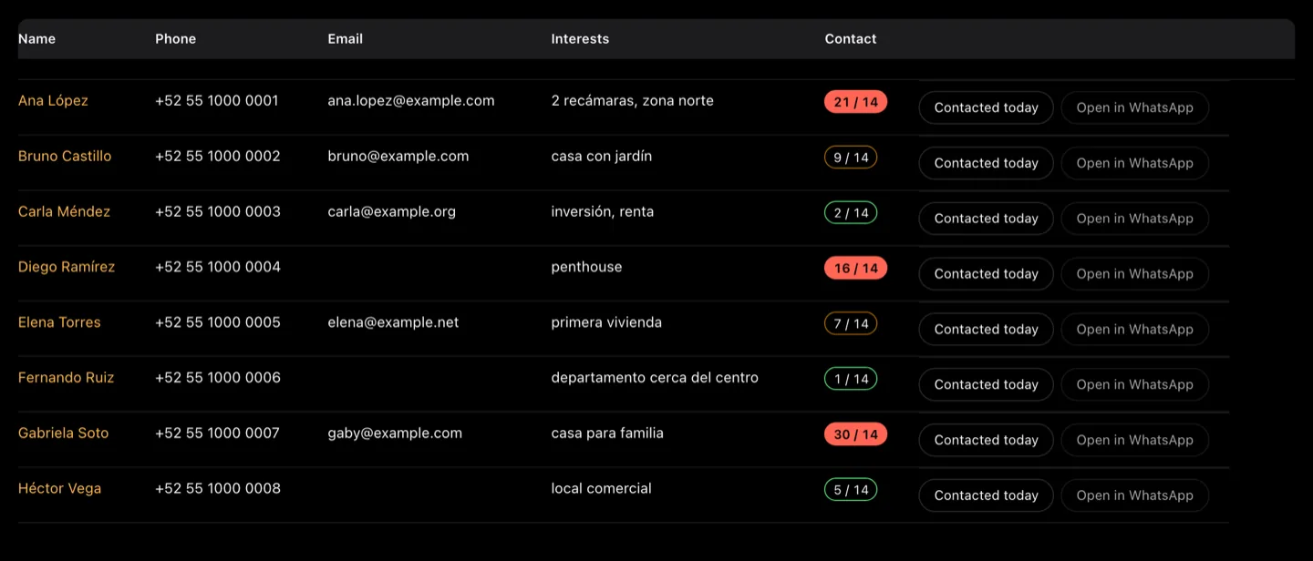Click the Héctor Vega name
The image size is (1313, 561).
(x=59, y=489)
